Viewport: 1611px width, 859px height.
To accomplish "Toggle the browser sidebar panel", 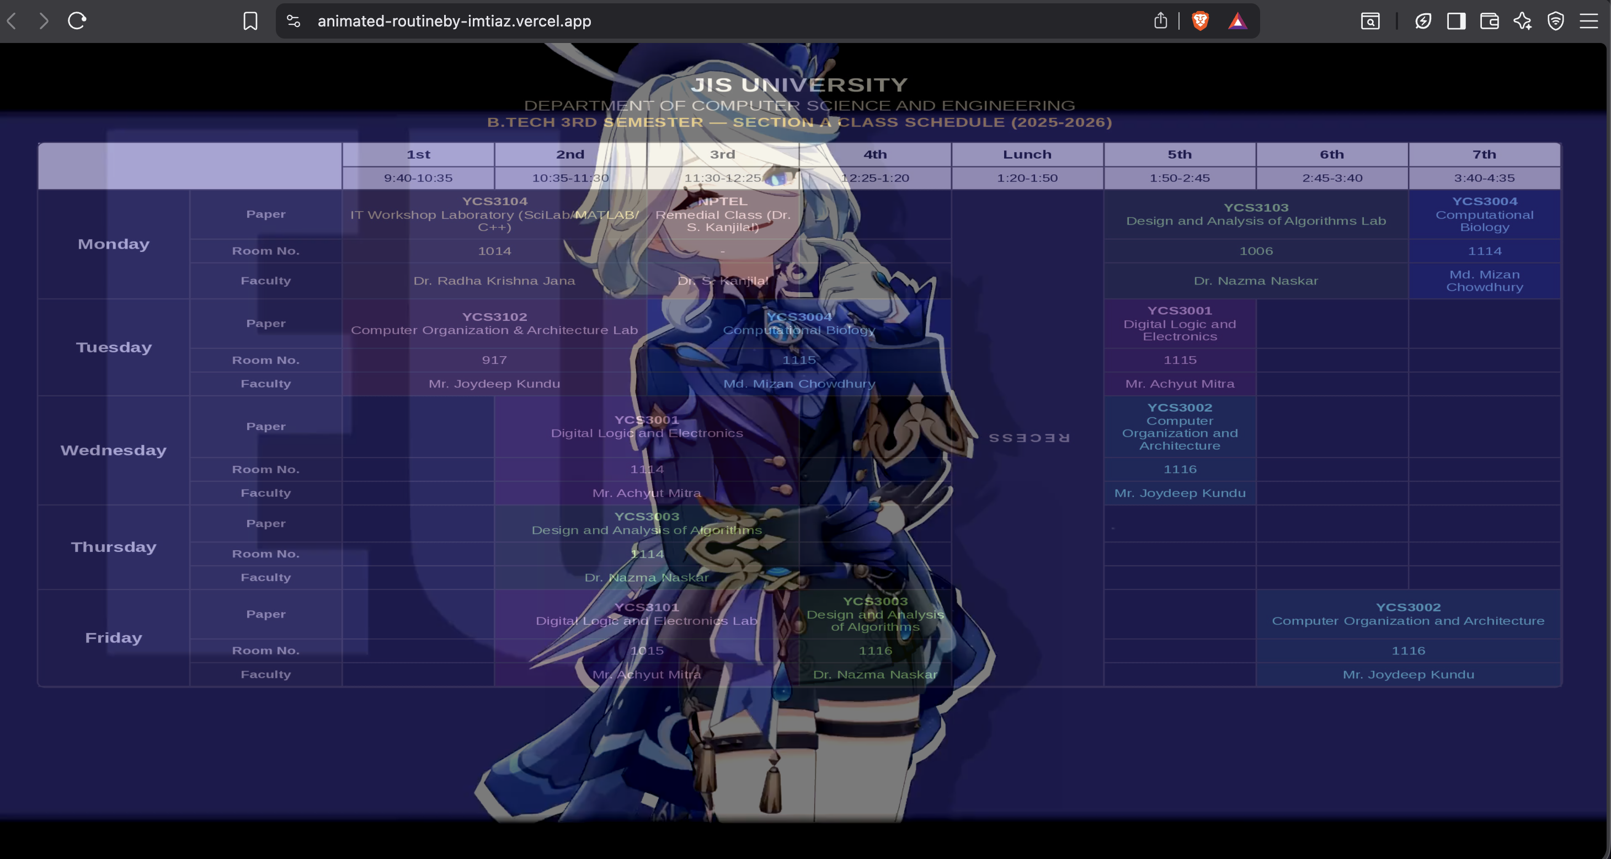I will pyautogui.click(x=1456, y=20).
